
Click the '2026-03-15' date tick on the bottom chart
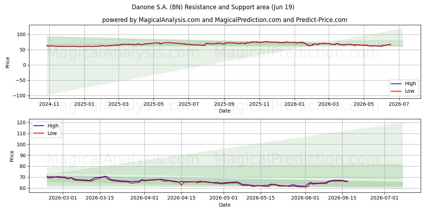(100, 198)
